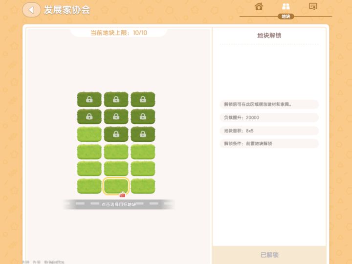352x264 pixels.
Task: Select grass plot in fifth row, right column
Action: click(x=143, y=168)
